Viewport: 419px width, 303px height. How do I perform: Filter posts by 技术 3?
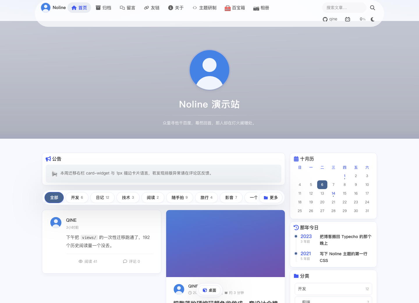tap(128, 198)
